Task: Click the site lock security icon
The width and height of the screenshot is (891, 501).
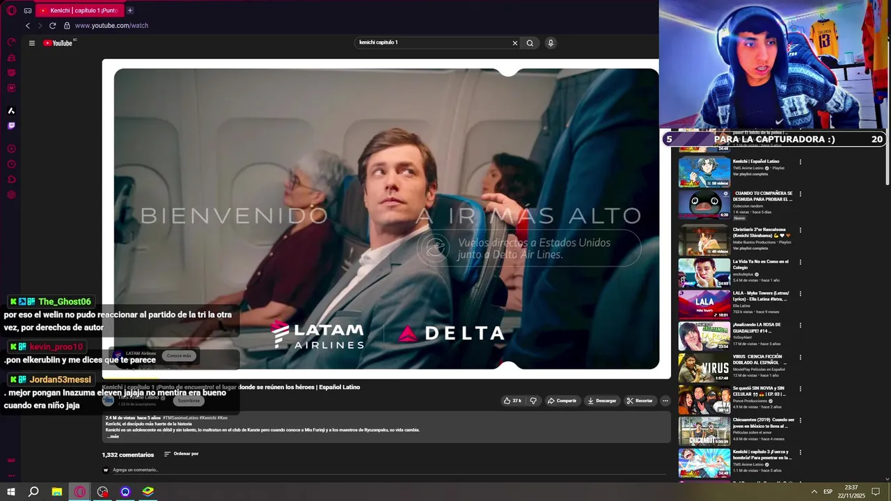Action: pyautogui.click(x=67, y=26)
